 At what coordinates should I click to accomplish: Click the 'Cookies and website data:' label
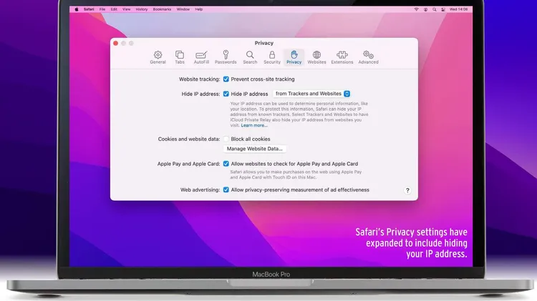point(189,139)
